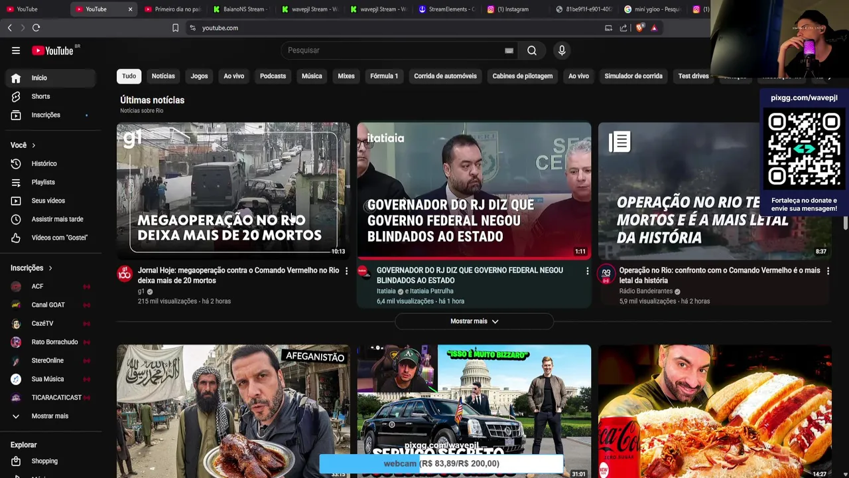
Task: Open Sua Música subscription channel
Action: pyautogui.click(x=50, y=379)
